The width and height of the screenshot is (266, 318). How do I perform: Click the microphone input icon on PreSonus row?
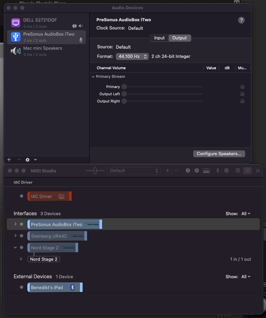click(81, 40)
